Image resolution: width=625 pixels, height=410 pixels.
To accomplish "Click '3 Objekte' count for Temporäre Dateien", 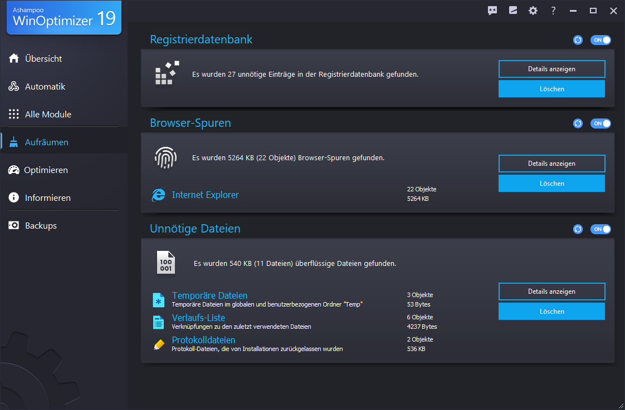I will [420, 295].
